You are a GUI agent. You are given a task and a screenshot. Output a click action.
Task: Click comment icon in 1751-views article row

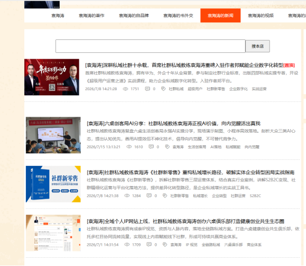[147, 89]
